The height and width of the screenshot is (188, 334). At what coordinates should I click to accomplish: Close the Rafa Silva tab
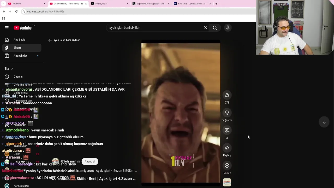point(210,4)
